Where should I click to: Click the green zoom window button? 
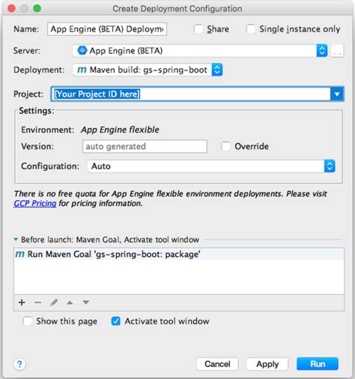point(37,8)
